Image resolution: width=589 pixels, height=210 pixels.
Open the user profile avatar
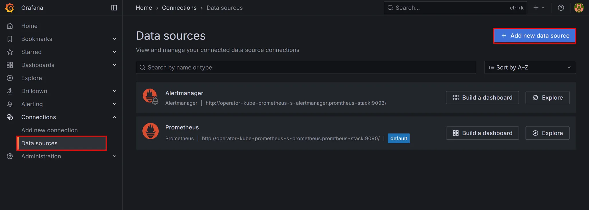[579, 8]
